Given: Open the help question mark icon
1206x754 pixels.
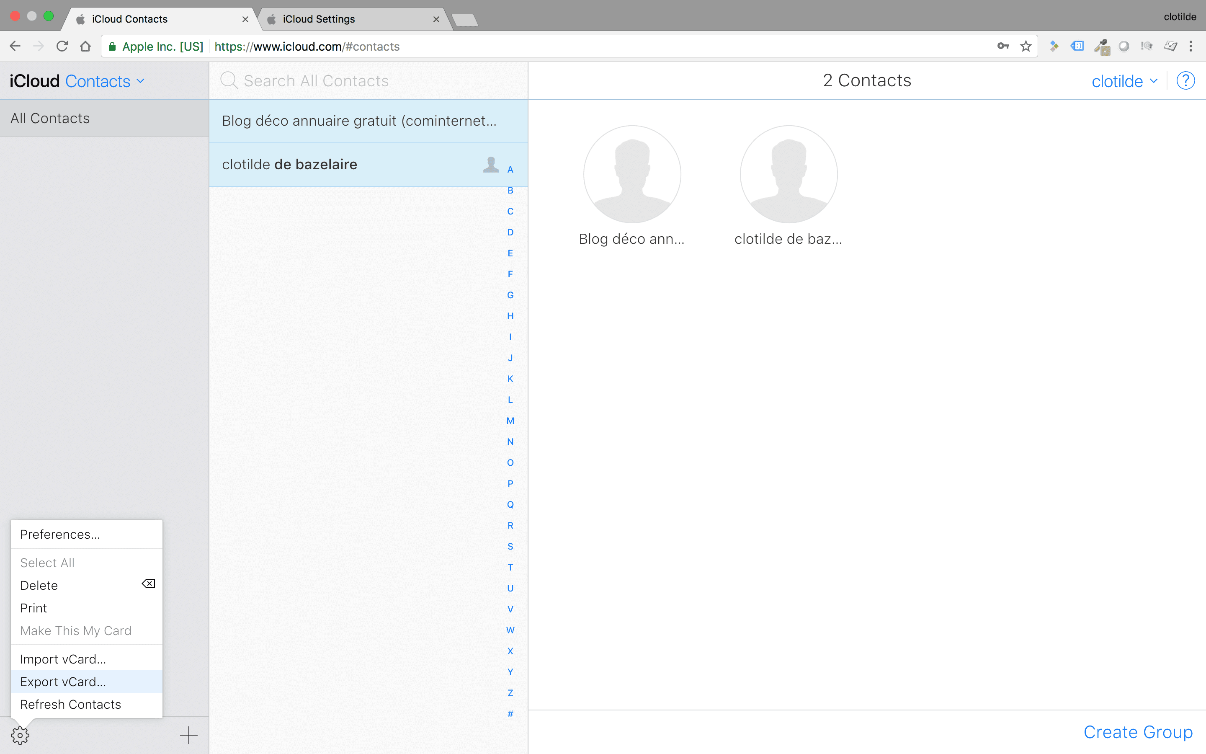Looking at the screenshot, I should click(1185, 81).
